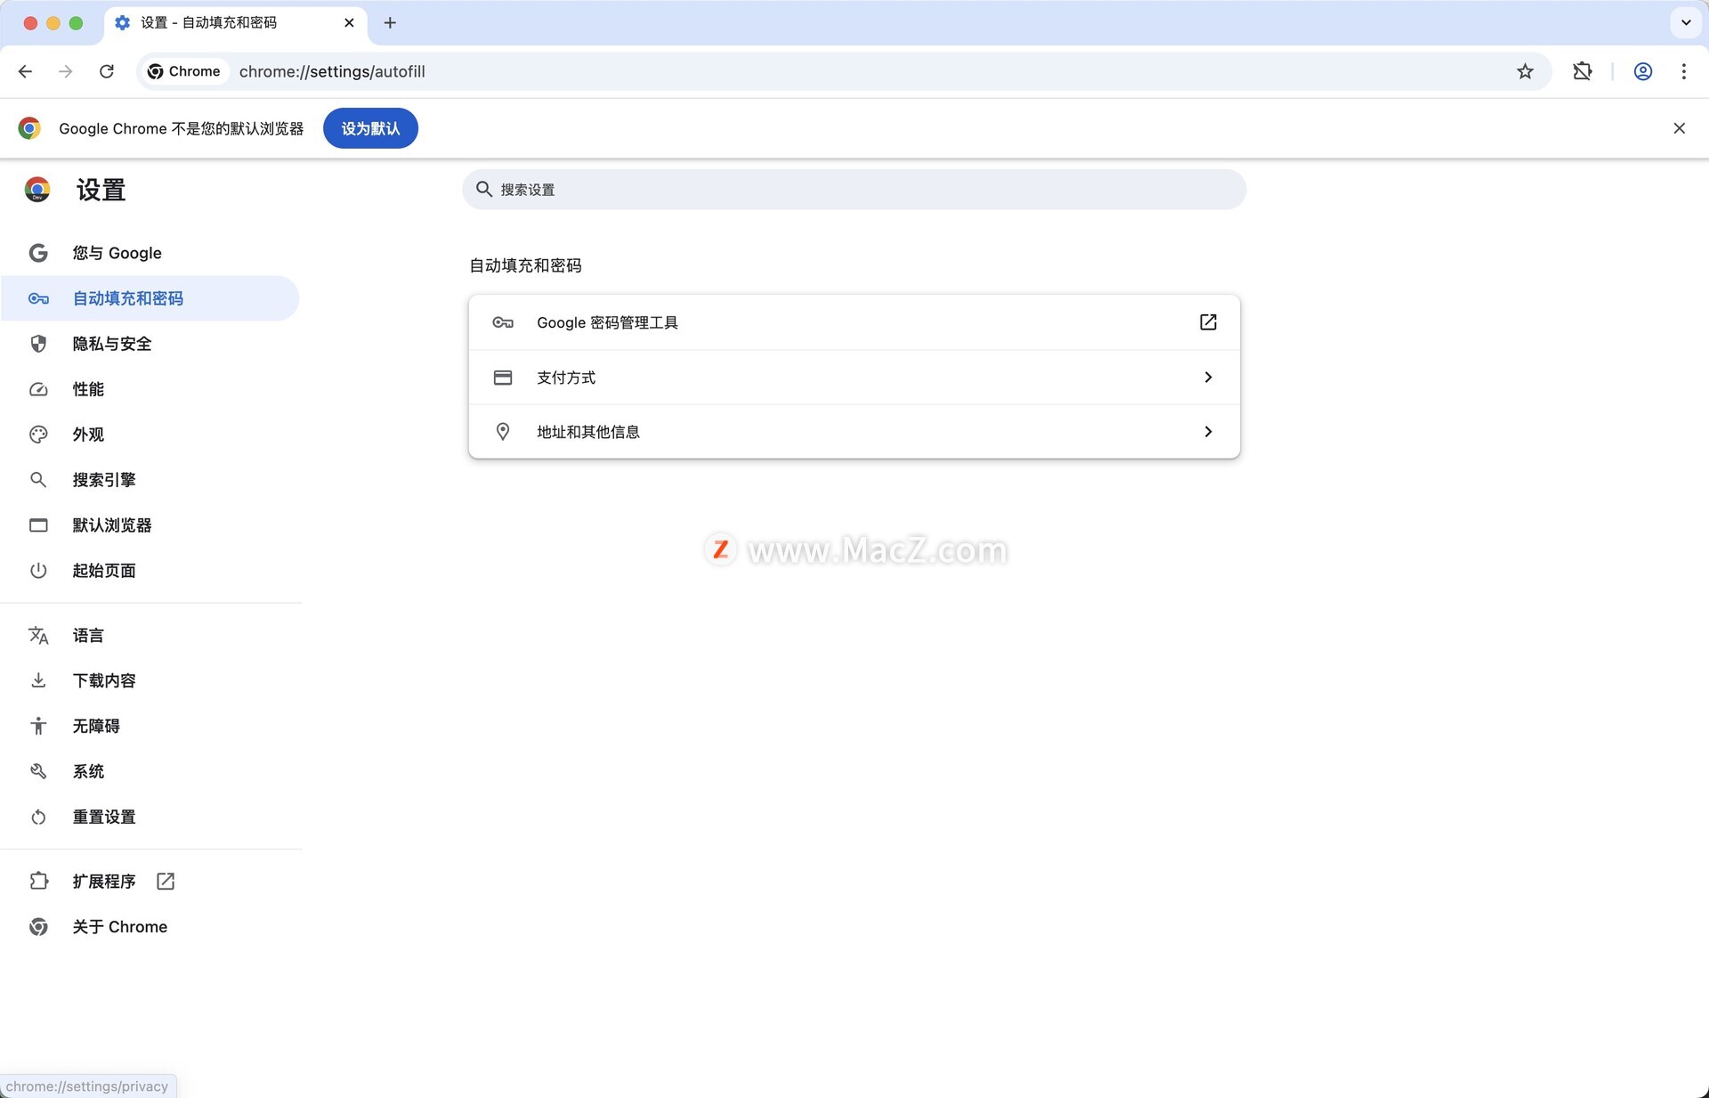Viewport: 1709px width, 1098px height.
Task: Bookmark this page with the star icon
Action: click(1525, 71)
